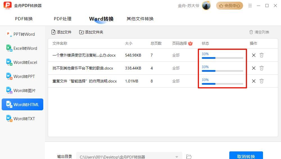The width and height of the screenshot is (281, 159).
Task: Select file name 一个意外错误使您无法复制...么办.docx
Action: click(x=84, y=55)
